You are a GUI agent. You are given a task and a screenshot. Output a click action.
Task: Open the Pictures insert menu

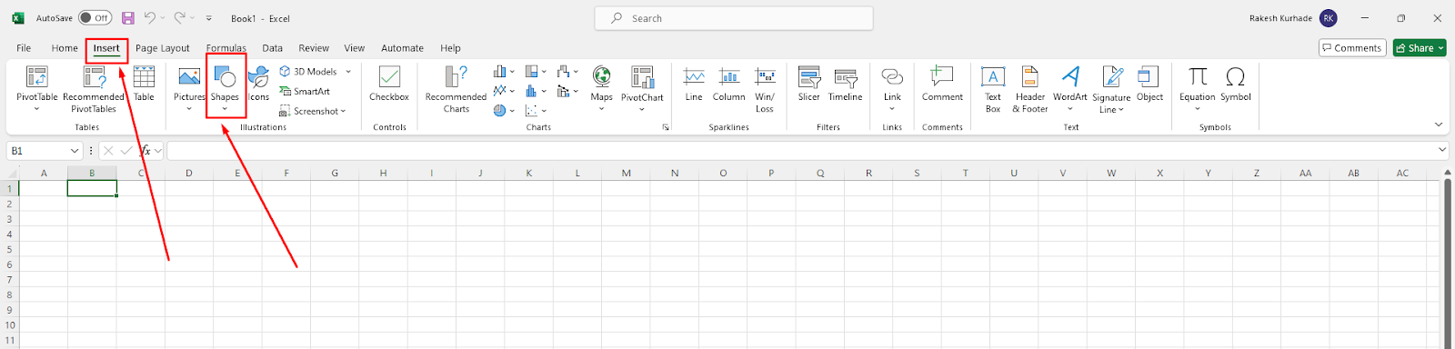pyautogui.click(x=189, y=88)
